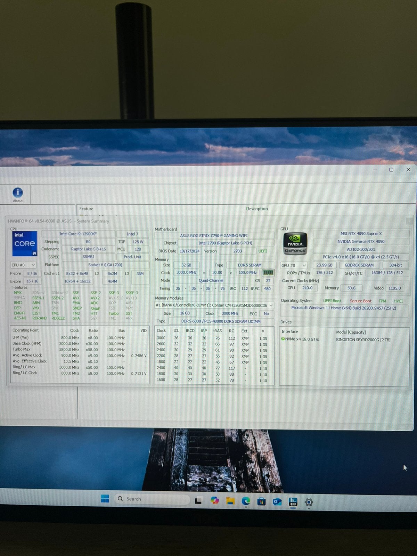Click the BIOS version 2703 field

[x=238, y=251]
